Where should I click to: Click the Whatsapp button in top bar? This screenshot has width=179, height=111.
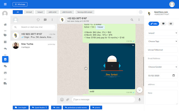pyautogui.click(x=20, y=4)
